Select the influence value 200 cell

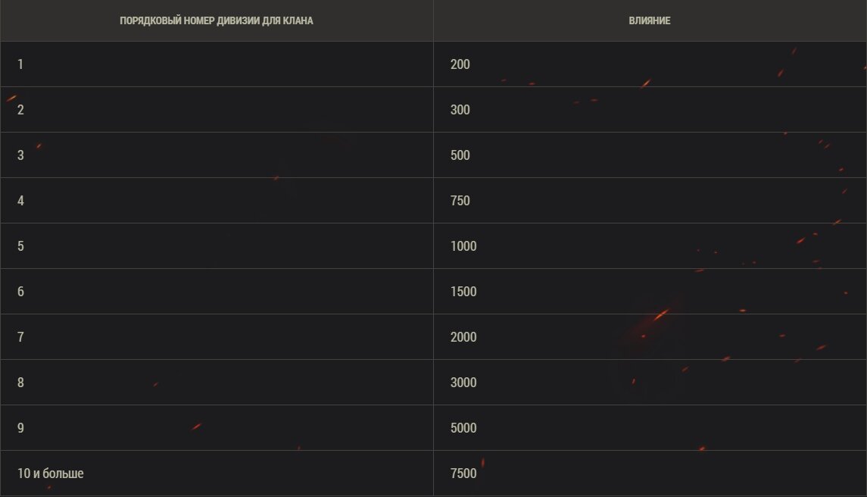coord(650,64)
